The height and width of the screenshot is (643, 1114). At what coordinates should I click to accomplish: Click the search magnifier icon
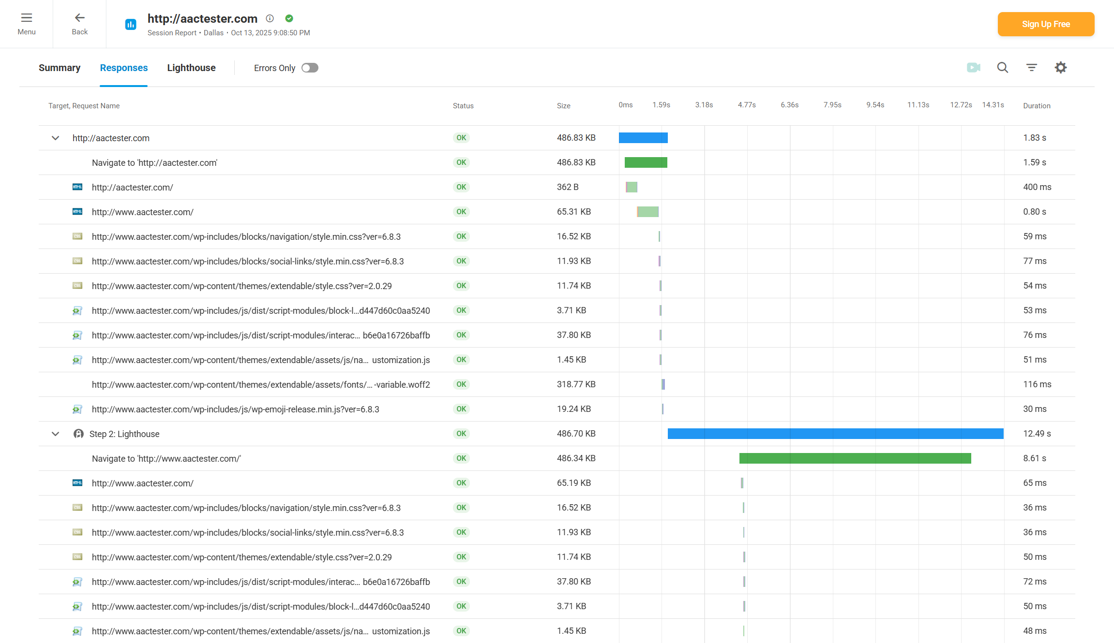coord(1002,68)
